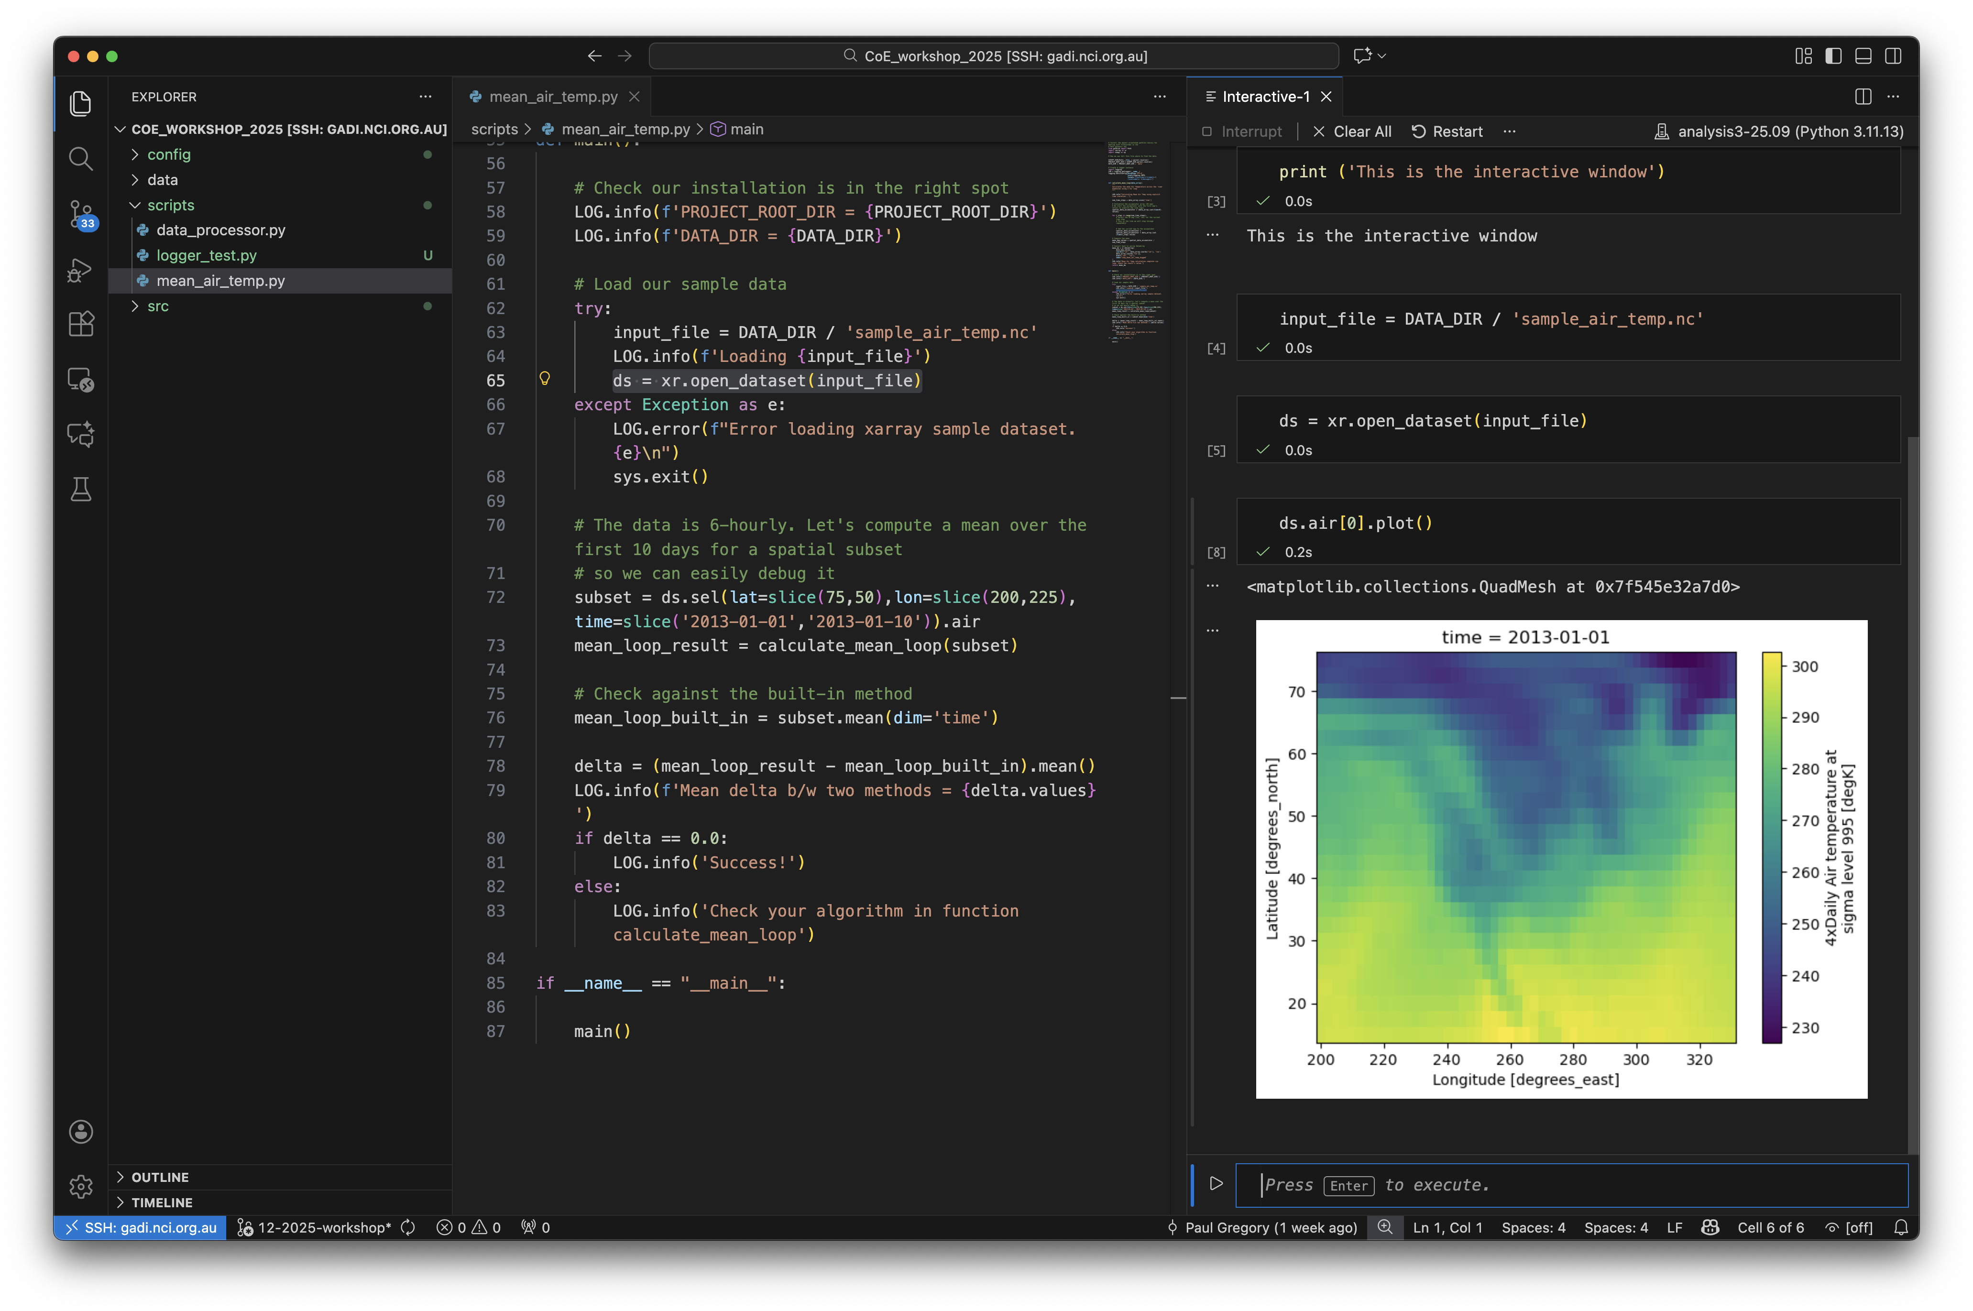
Task: Open Source Control view showing 33 changes
Action: coord(80,214)
